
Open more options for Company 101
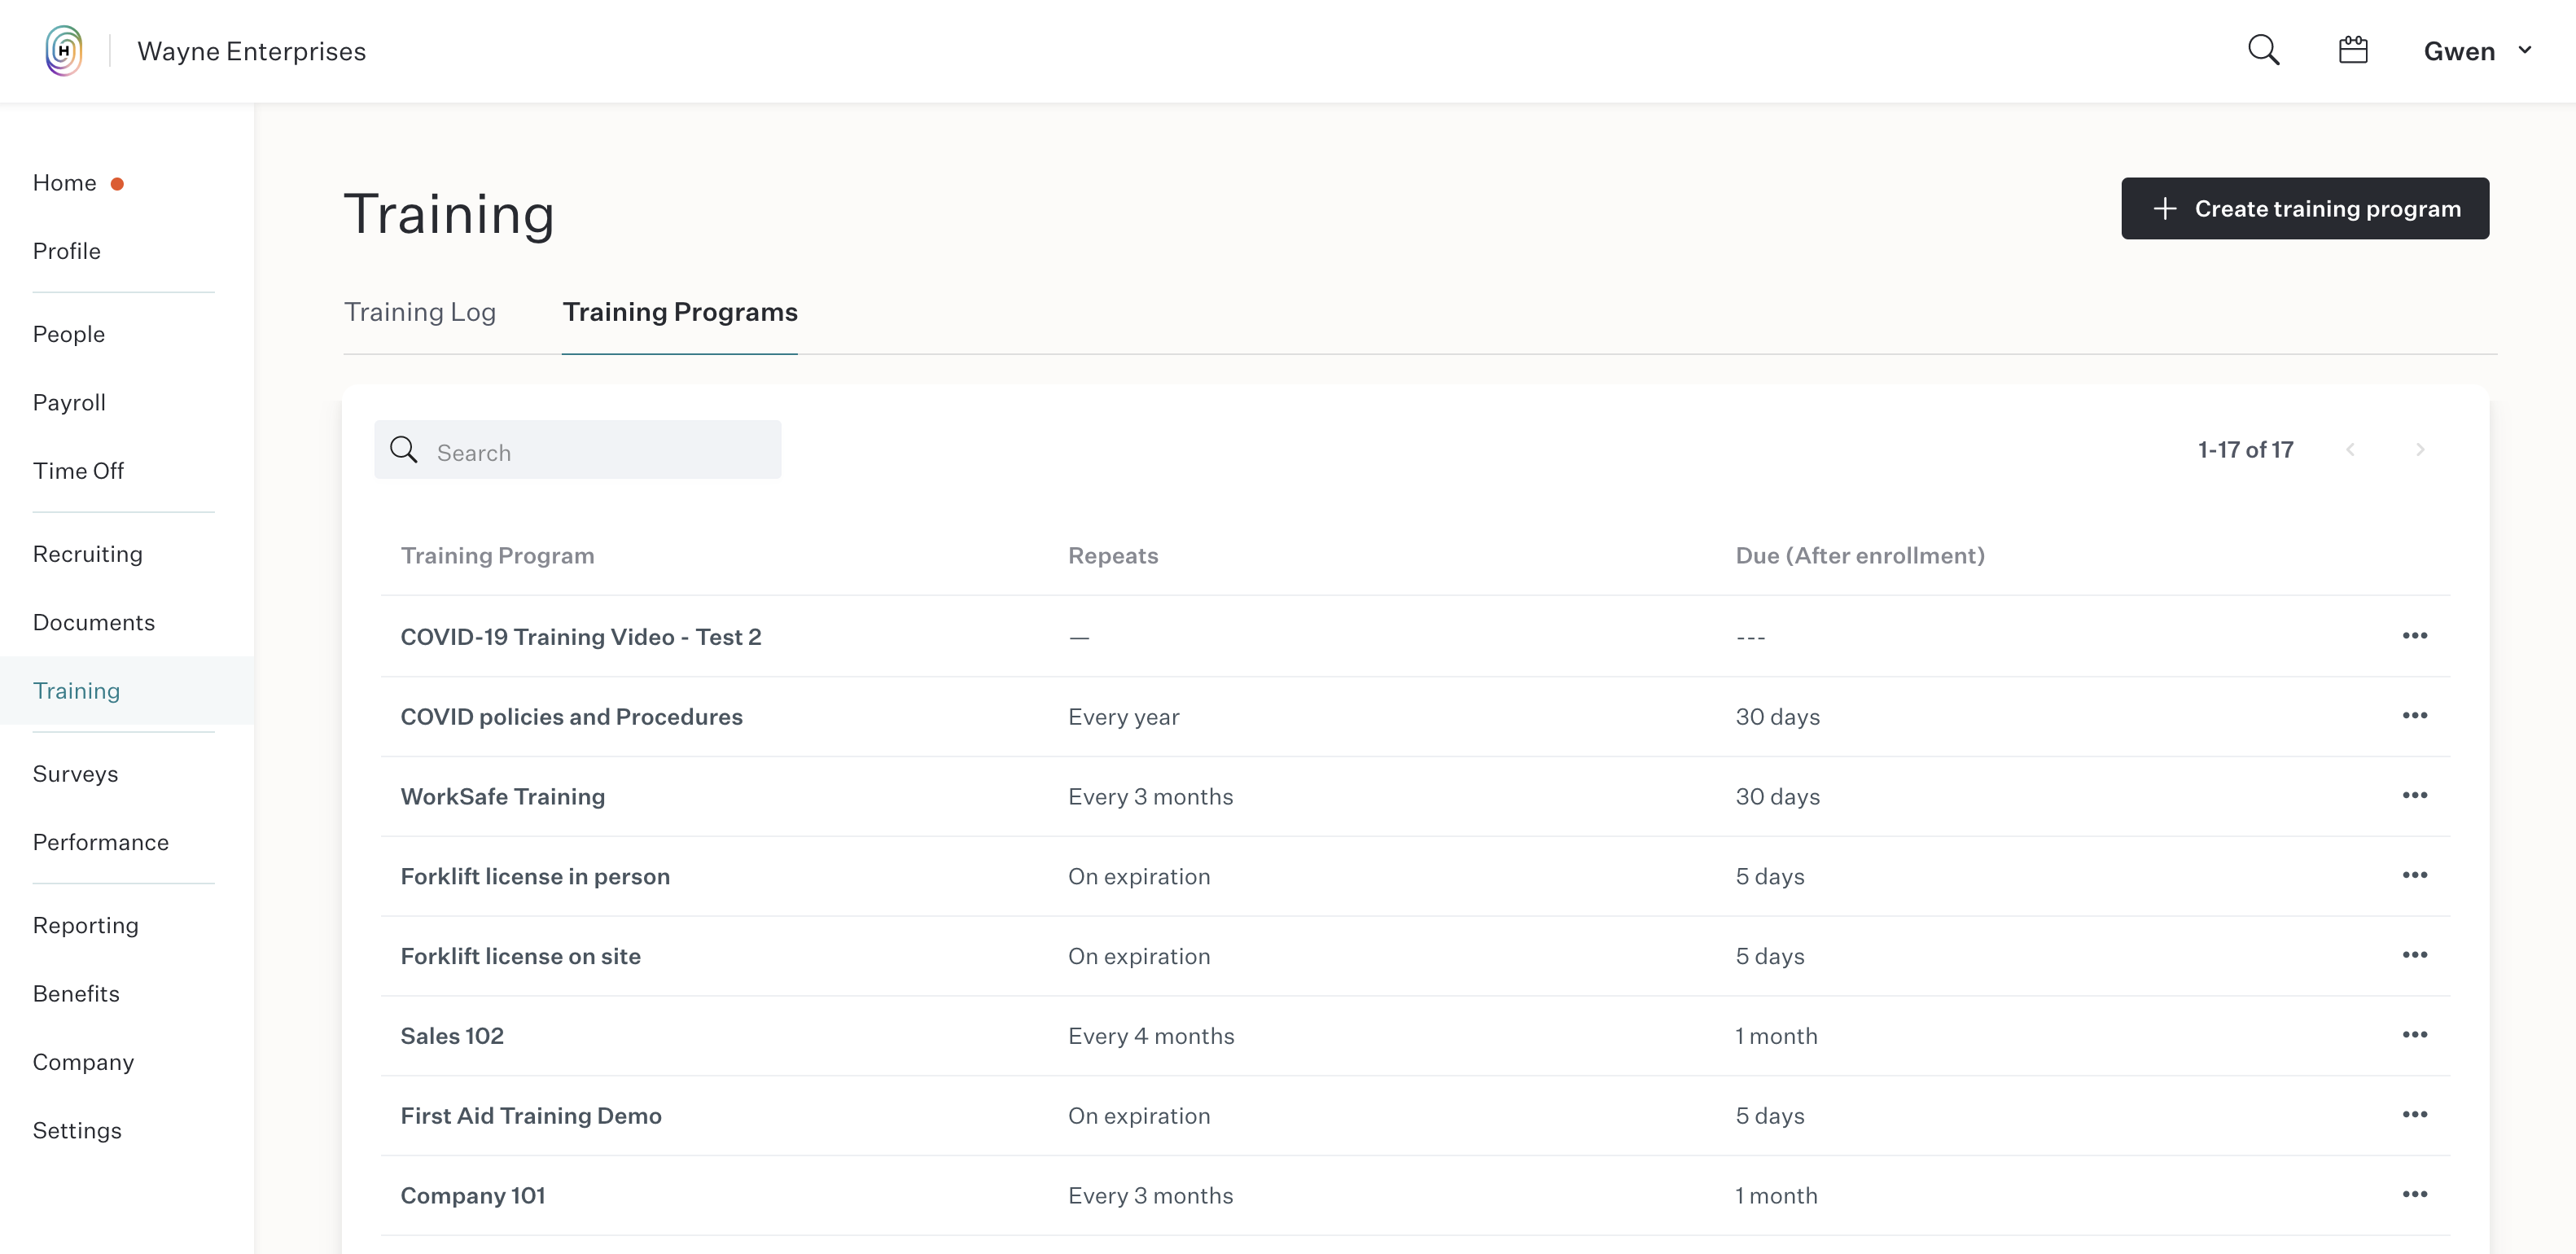[x=2415, y=1195]
